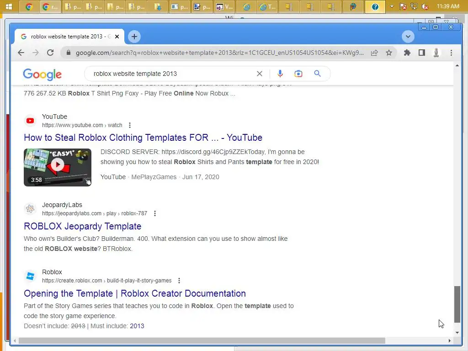Open muted volume tray icon

tap(425, 6)
